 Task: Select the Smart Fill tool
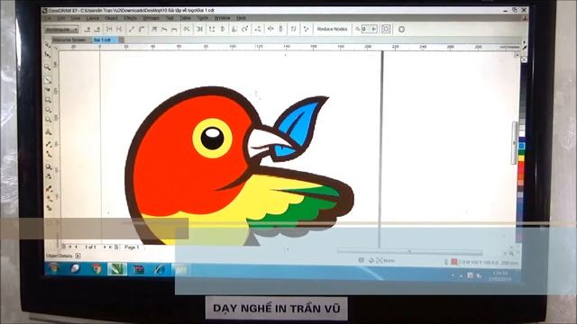(x=50, y=208)
